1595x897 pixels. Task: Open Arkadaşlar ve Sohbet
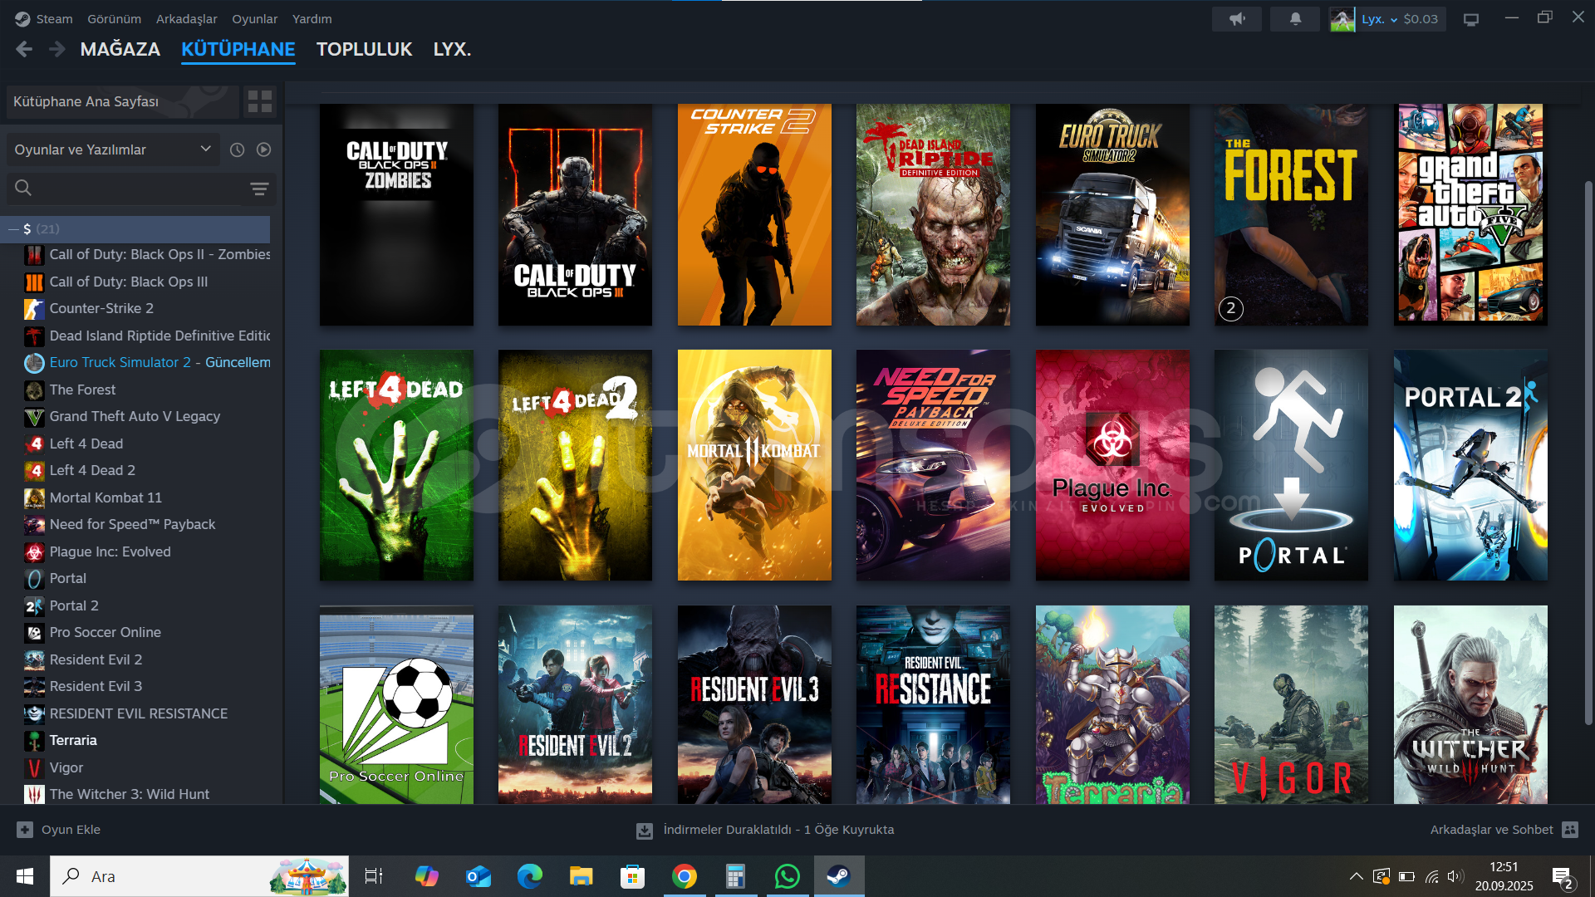tap(1492, 830)
